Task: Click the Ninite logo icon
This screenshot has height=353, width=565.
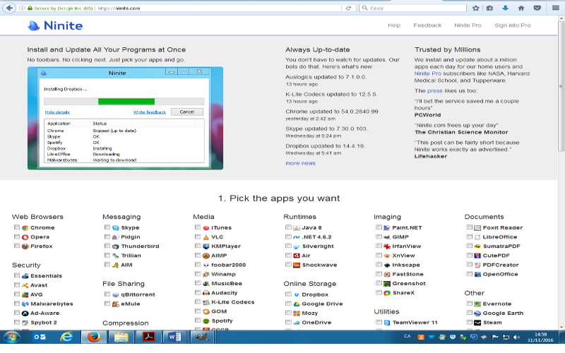Action: tap(33, 26)
